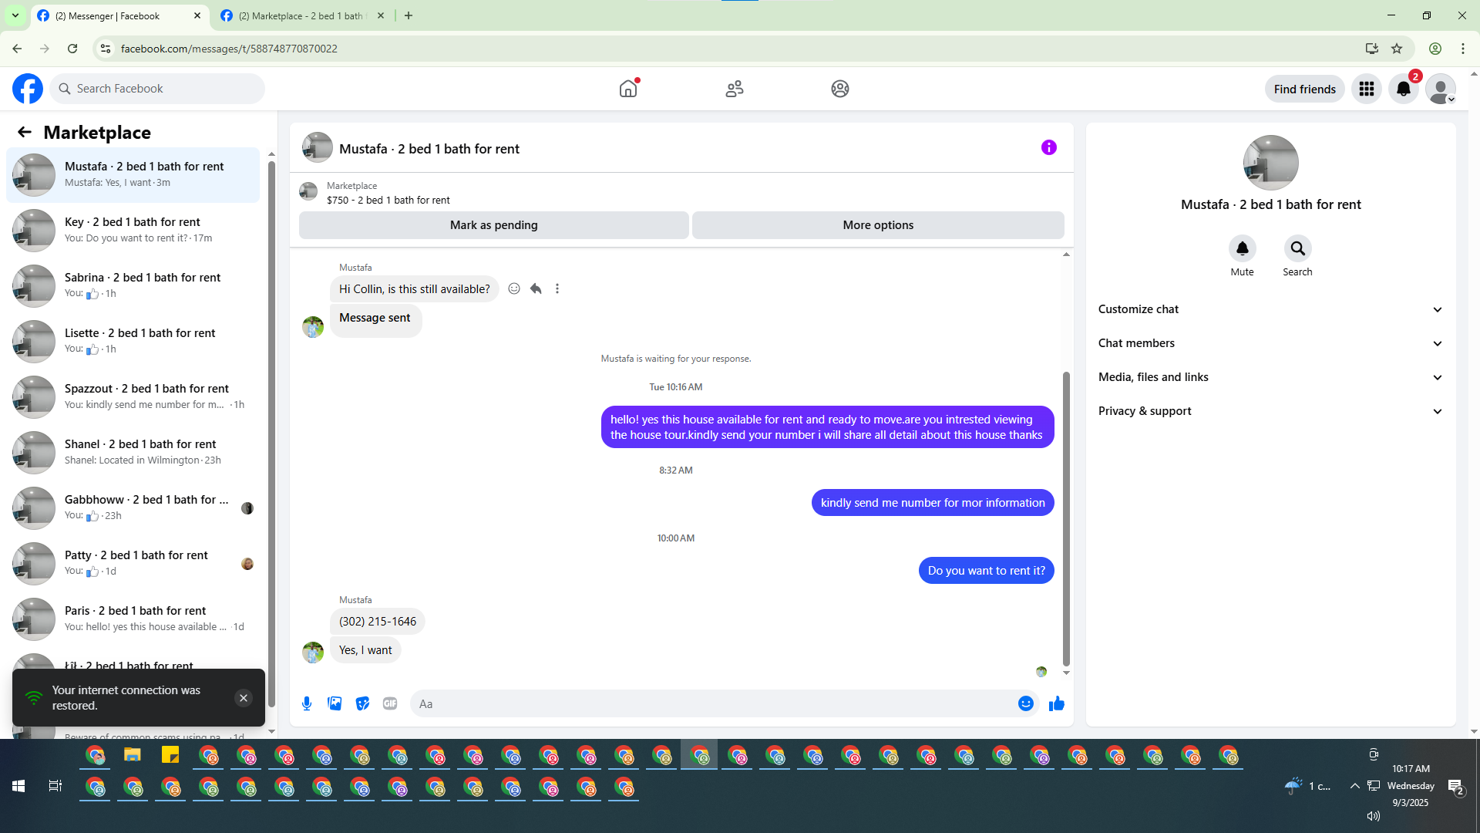Open More options for the listing
1480x833 pixels.
pyautogui.click(x=878, y=225)
